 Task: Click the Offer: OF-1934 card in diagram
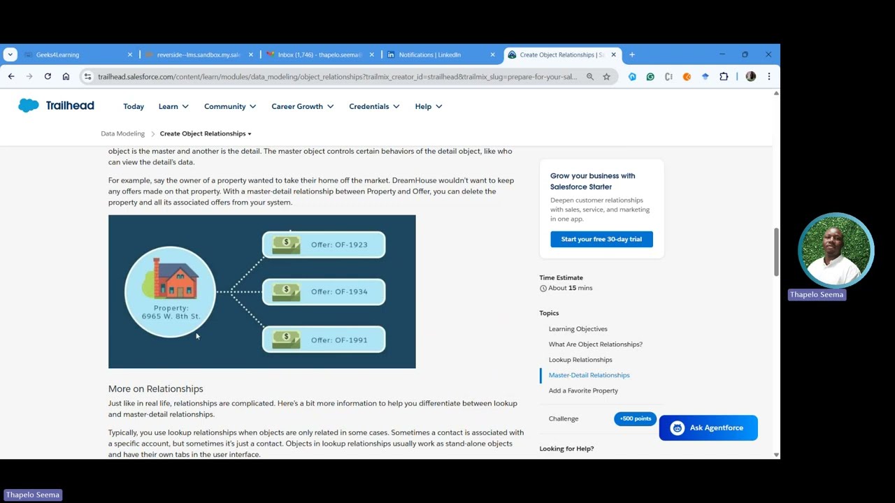pos(324,291)
